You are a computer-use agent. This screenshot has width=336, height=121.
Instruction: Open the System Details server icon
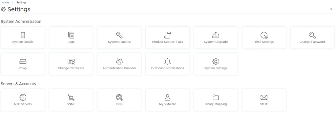click(23, 35)
